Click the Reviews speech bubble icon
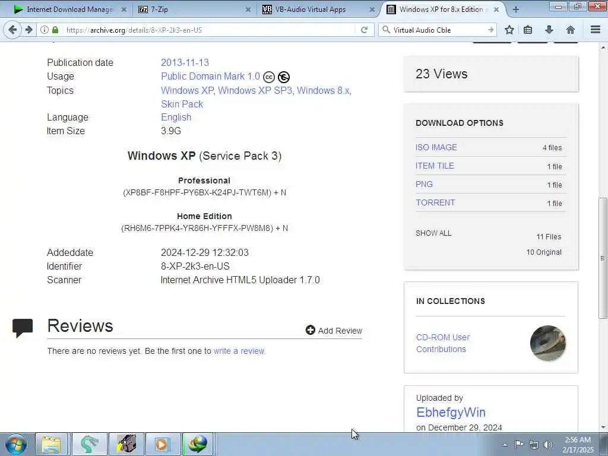Viewport: 608px width, 456px height. coord(23,328)
